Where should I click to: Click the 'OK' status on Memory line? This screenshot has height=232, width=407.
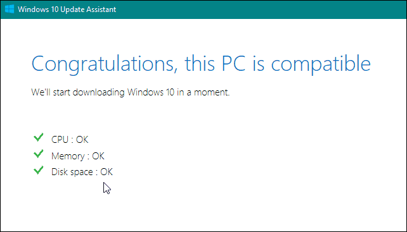pyautogui.click(x=98, y=156)
